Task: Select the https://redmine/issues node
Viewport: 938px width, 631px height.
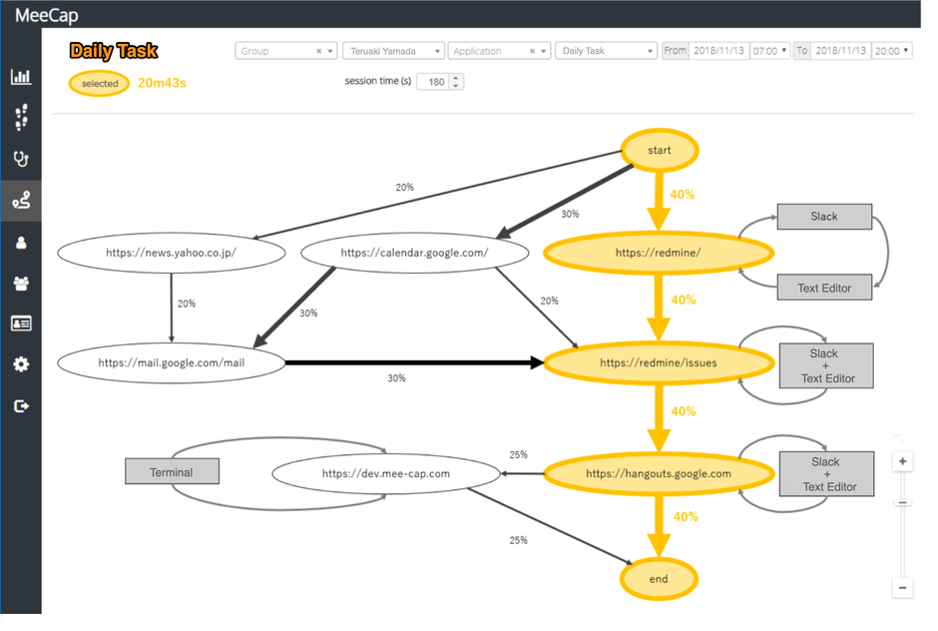Action: (x=659, y=363)
